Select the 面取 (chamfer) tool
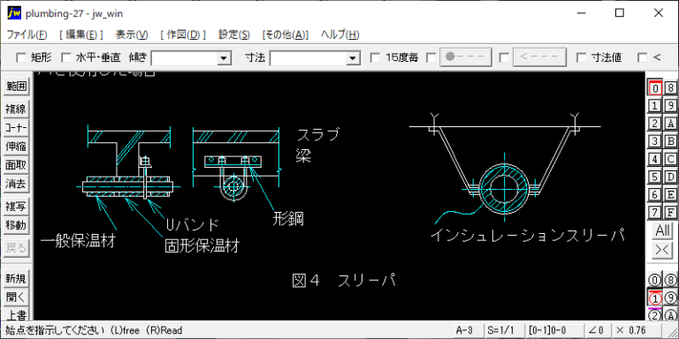 [x=16, y=165]
